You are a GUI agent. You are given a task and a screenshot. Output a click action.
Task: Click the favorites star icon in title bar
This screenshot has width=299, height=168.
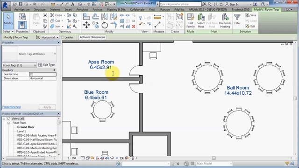[x=221, y=4]
